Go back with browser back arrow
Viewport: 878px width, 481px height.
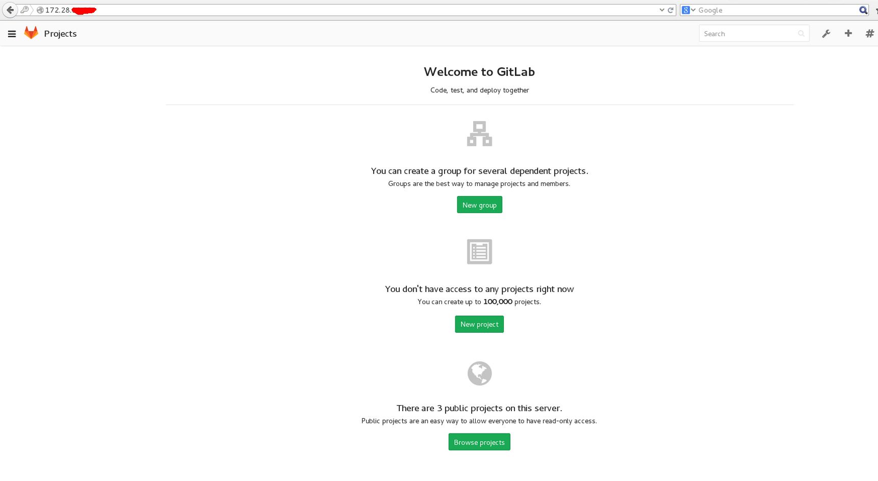click(10, 10)
